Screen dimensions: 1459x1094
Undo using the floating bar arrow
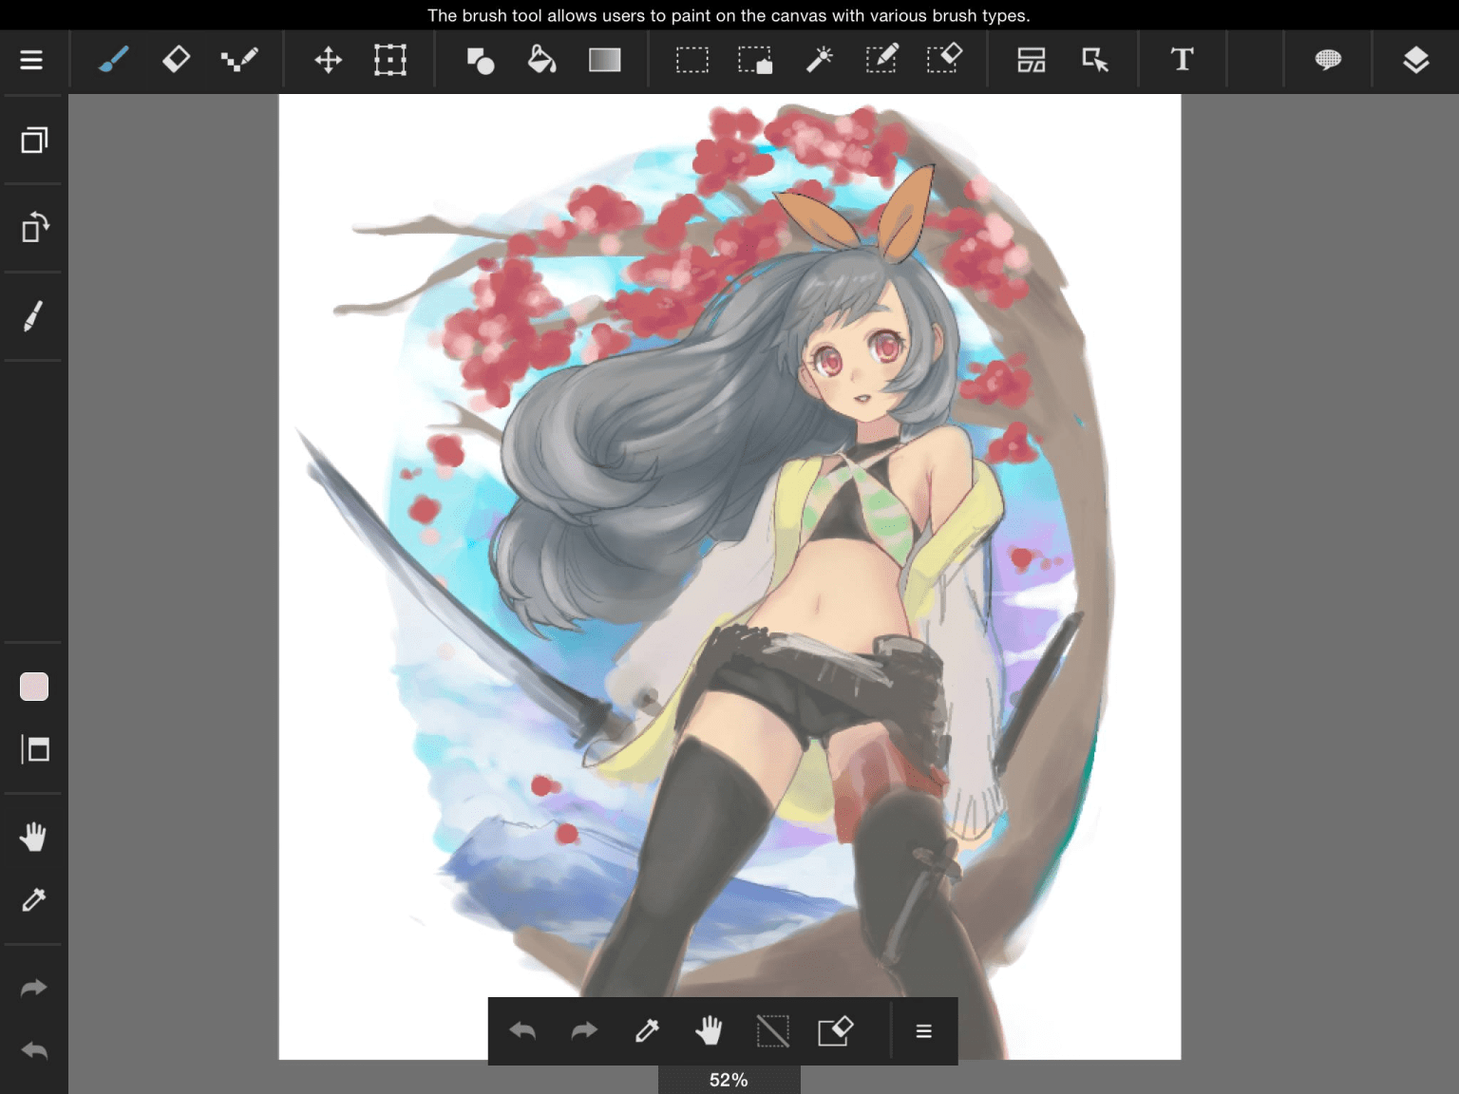[x=522, y=1031]
